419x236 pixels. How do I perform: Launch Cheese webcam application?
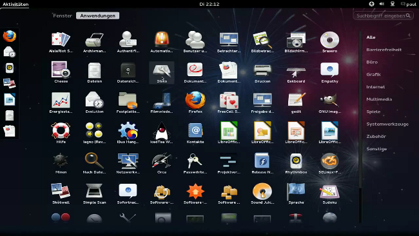(x=61, y=72)
